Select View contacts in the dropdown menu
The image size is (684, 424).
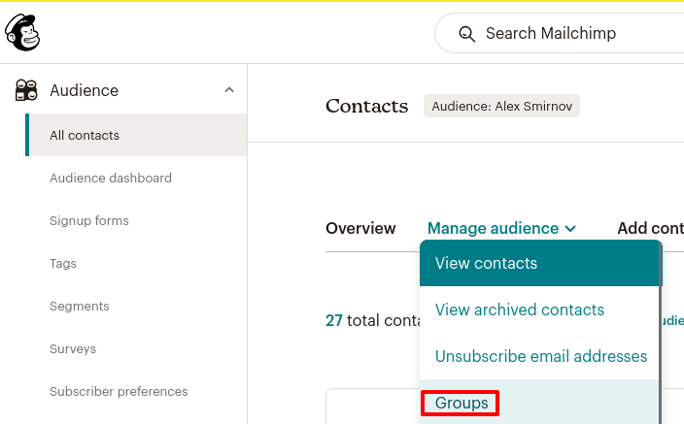coord(540,263)
